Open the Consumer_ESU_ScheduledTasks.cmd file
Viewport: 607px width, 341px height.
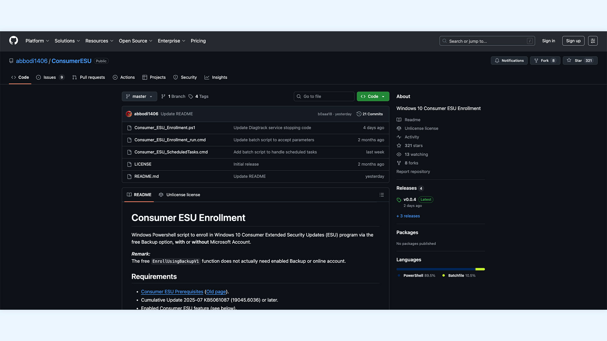pos(171,152)
